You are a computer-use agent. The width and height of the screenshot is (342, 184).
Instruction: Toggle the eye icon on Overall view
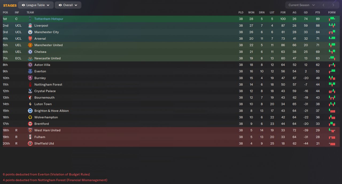[x=60, y=5]
